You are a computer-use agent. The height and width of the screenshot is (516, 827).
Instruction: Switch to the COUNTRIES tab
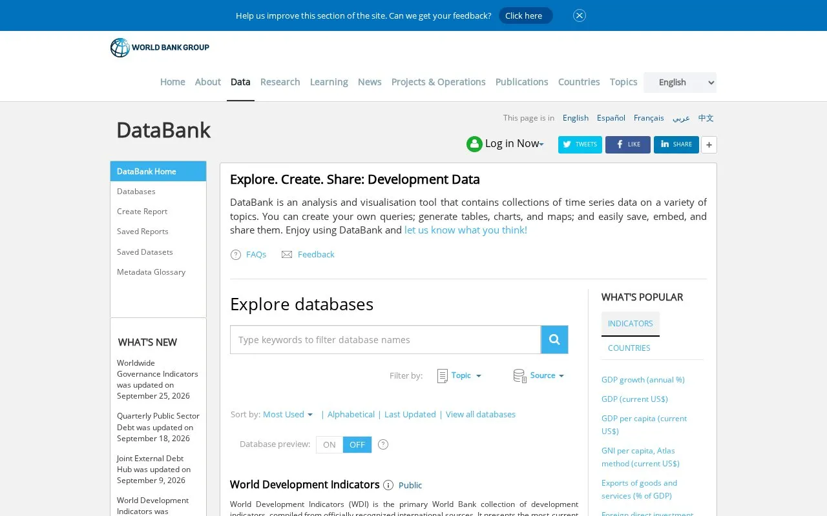pyautogui.click(x=629, y=348)
